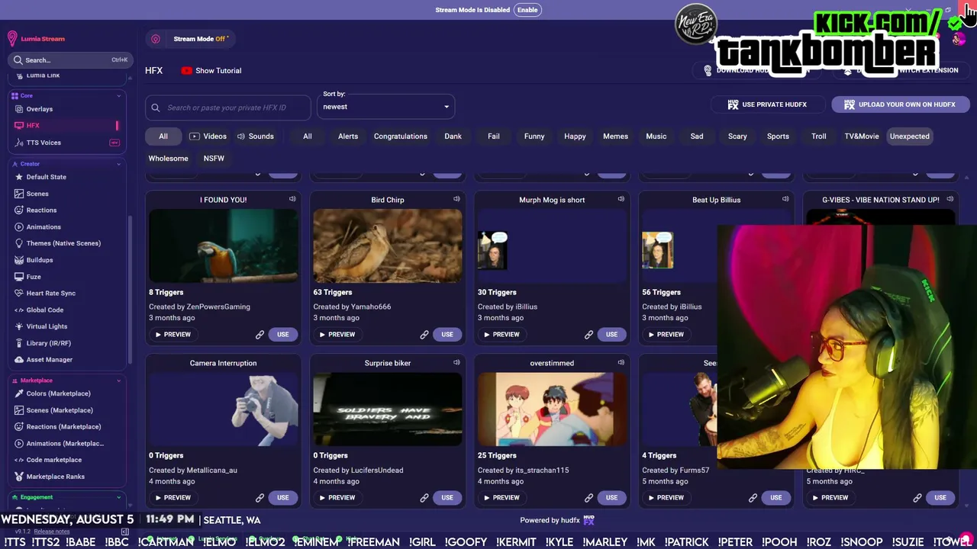Image resolution: width=977 pixels, height=549 pixels.
Task: Click Use on the overstimmed card
Action: 611,498
